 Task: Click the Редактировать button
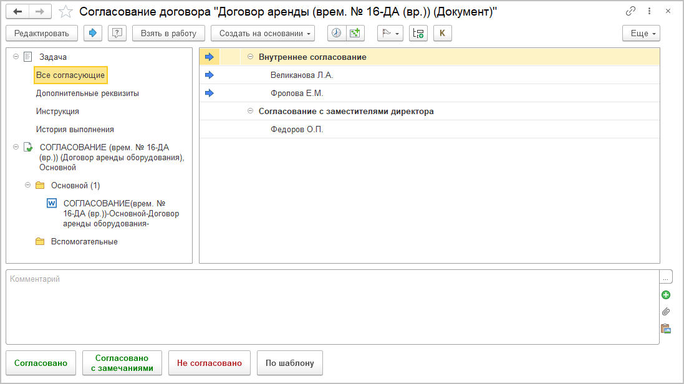[x=42, y=33]
